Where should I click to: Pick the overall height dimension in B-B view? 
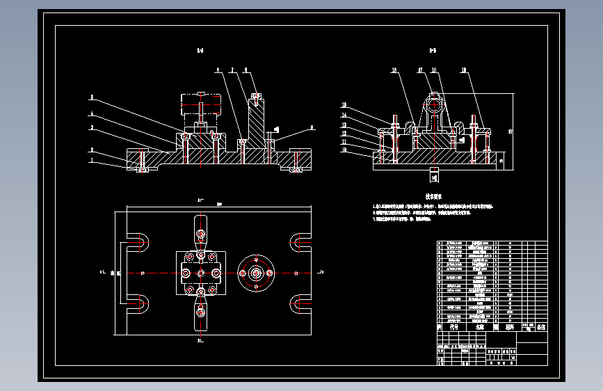511,131
